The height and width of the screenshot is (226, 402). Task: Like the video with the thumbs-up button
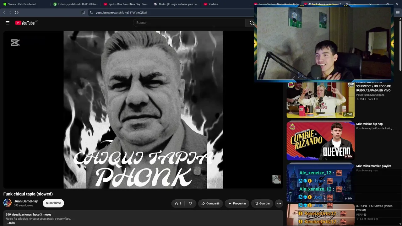tap(178, 203)
